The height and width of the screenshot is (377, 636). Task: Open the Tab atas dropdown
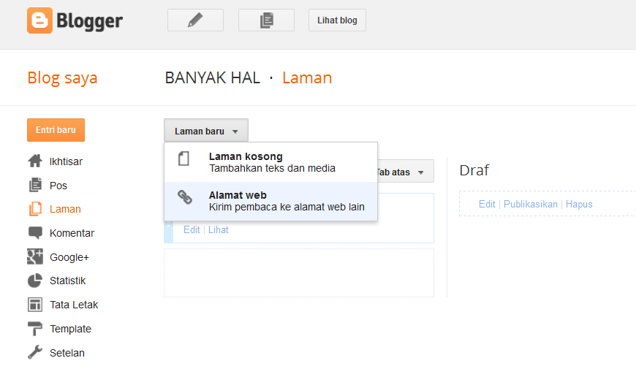coord(406,172)
